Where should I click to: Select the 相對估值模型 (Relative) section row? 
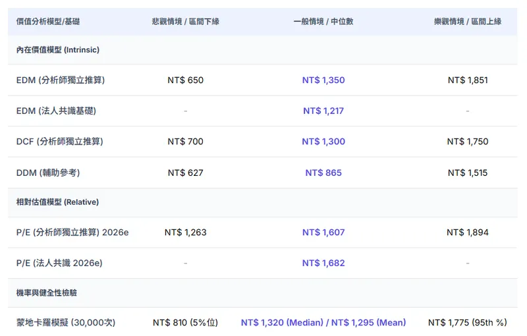(57, 202)
